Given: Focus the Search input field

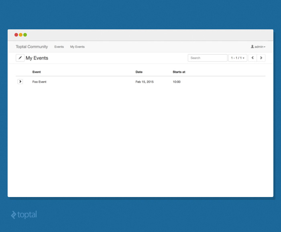Looking at the screenshot, I should pos(207,58).
